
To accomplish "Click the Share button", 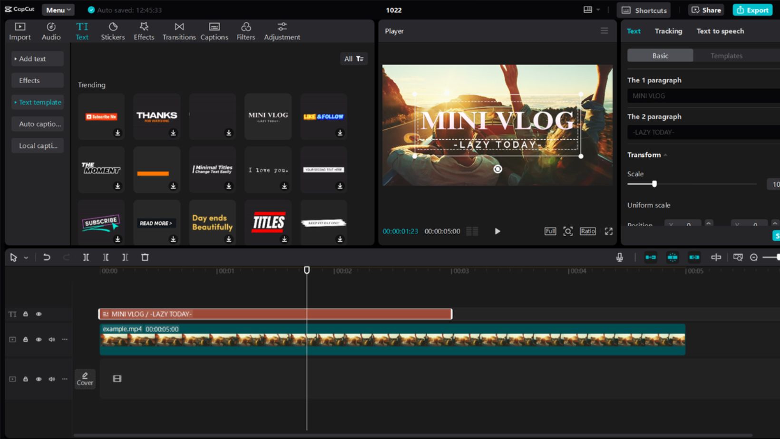I will coord(706,10).
